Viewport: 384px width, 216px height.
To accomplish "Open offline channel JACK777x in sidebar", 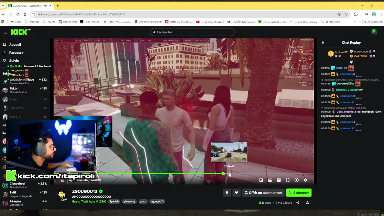I will [x=25, y=108].
